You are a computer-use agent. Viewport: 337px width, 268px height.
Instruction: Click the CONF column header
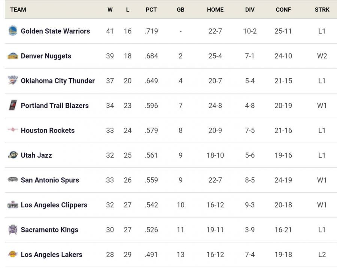coord(283,10)
